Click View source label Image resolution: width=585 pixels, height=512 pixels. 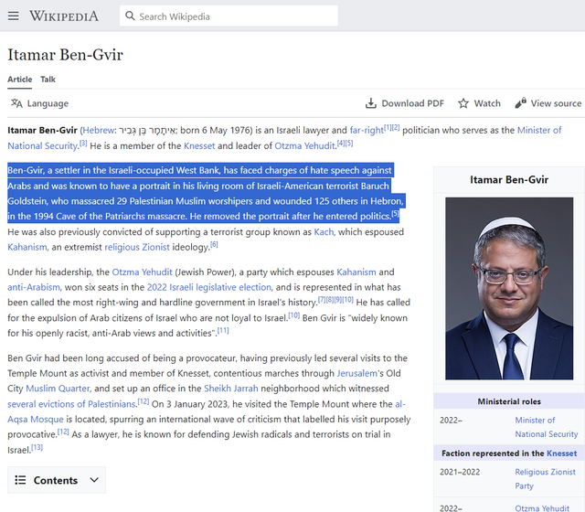tap(556, 103)
